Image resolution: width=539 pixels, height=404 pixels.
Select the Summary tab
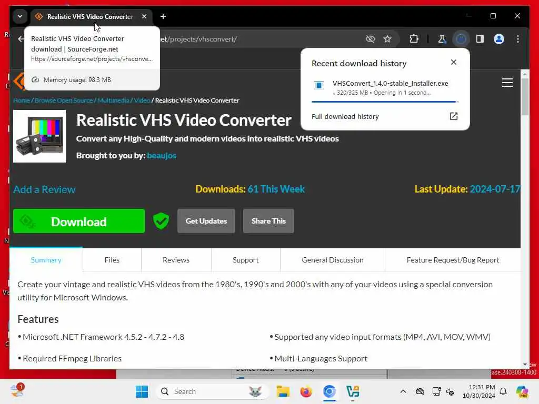(x=46, y=260)
